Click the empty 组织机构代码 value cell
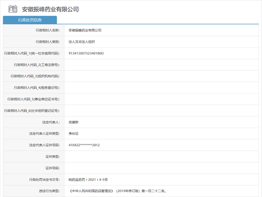The width and height of the screenshot is (262, 197). (x=162, y=76)
